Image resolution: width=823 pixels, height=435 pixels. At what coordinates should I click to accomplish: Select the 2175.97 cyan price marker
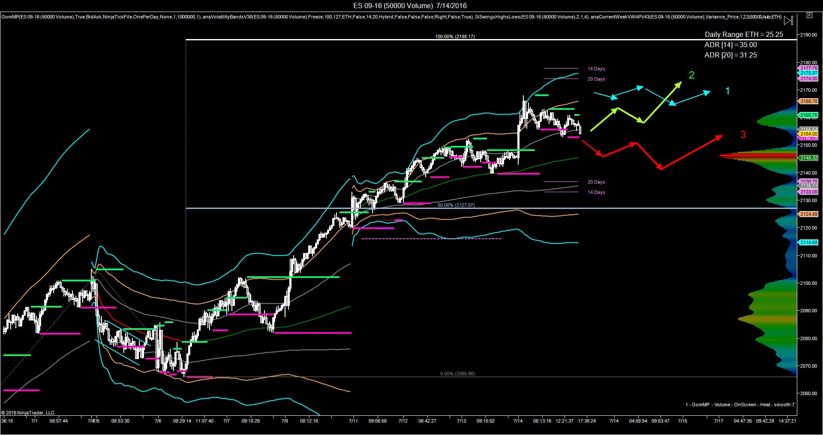click(808, 73)
